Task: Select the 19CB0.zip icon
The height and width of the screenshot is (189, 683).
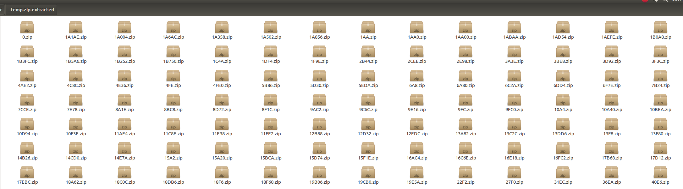Action: (368, 172)
